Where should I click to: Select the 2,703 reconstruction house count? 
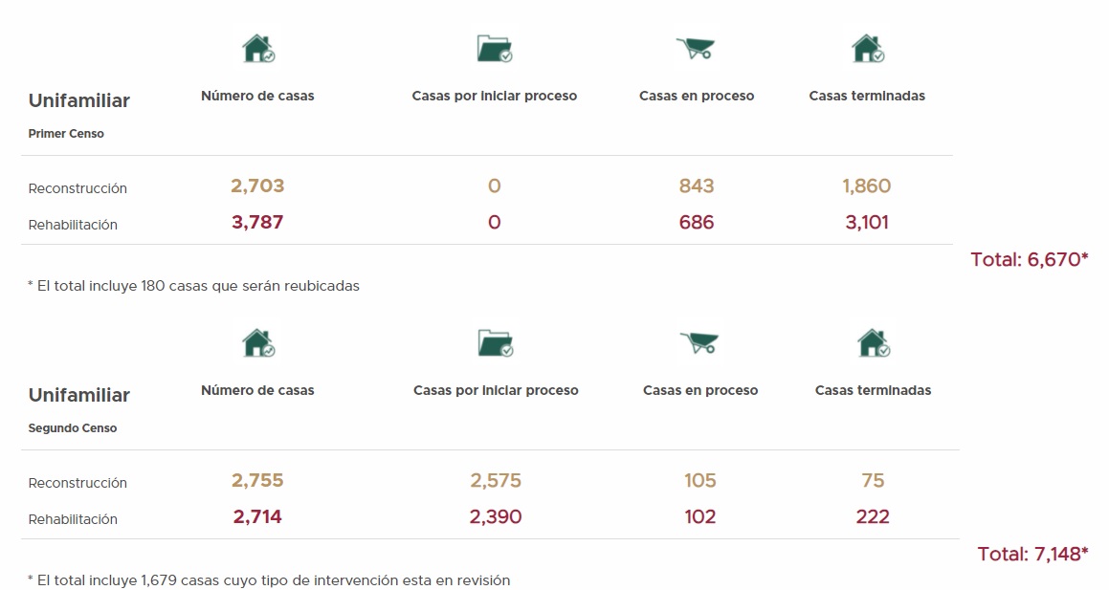[257, 186]
